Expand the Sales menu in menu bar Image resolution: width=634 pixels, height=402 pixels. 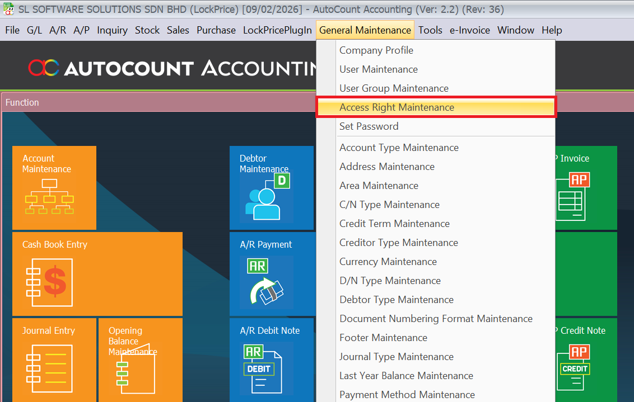[178, 30]
